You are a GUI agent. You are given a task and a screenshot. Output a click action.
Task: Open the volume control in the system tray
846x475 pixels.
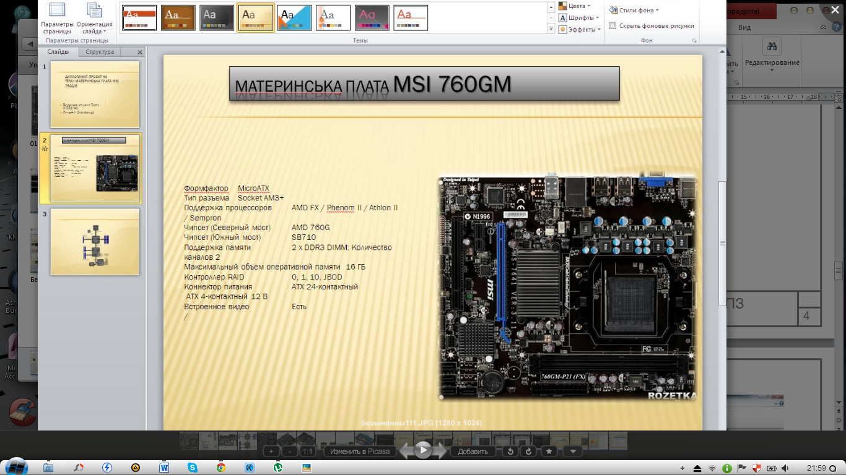pos(785,468)
